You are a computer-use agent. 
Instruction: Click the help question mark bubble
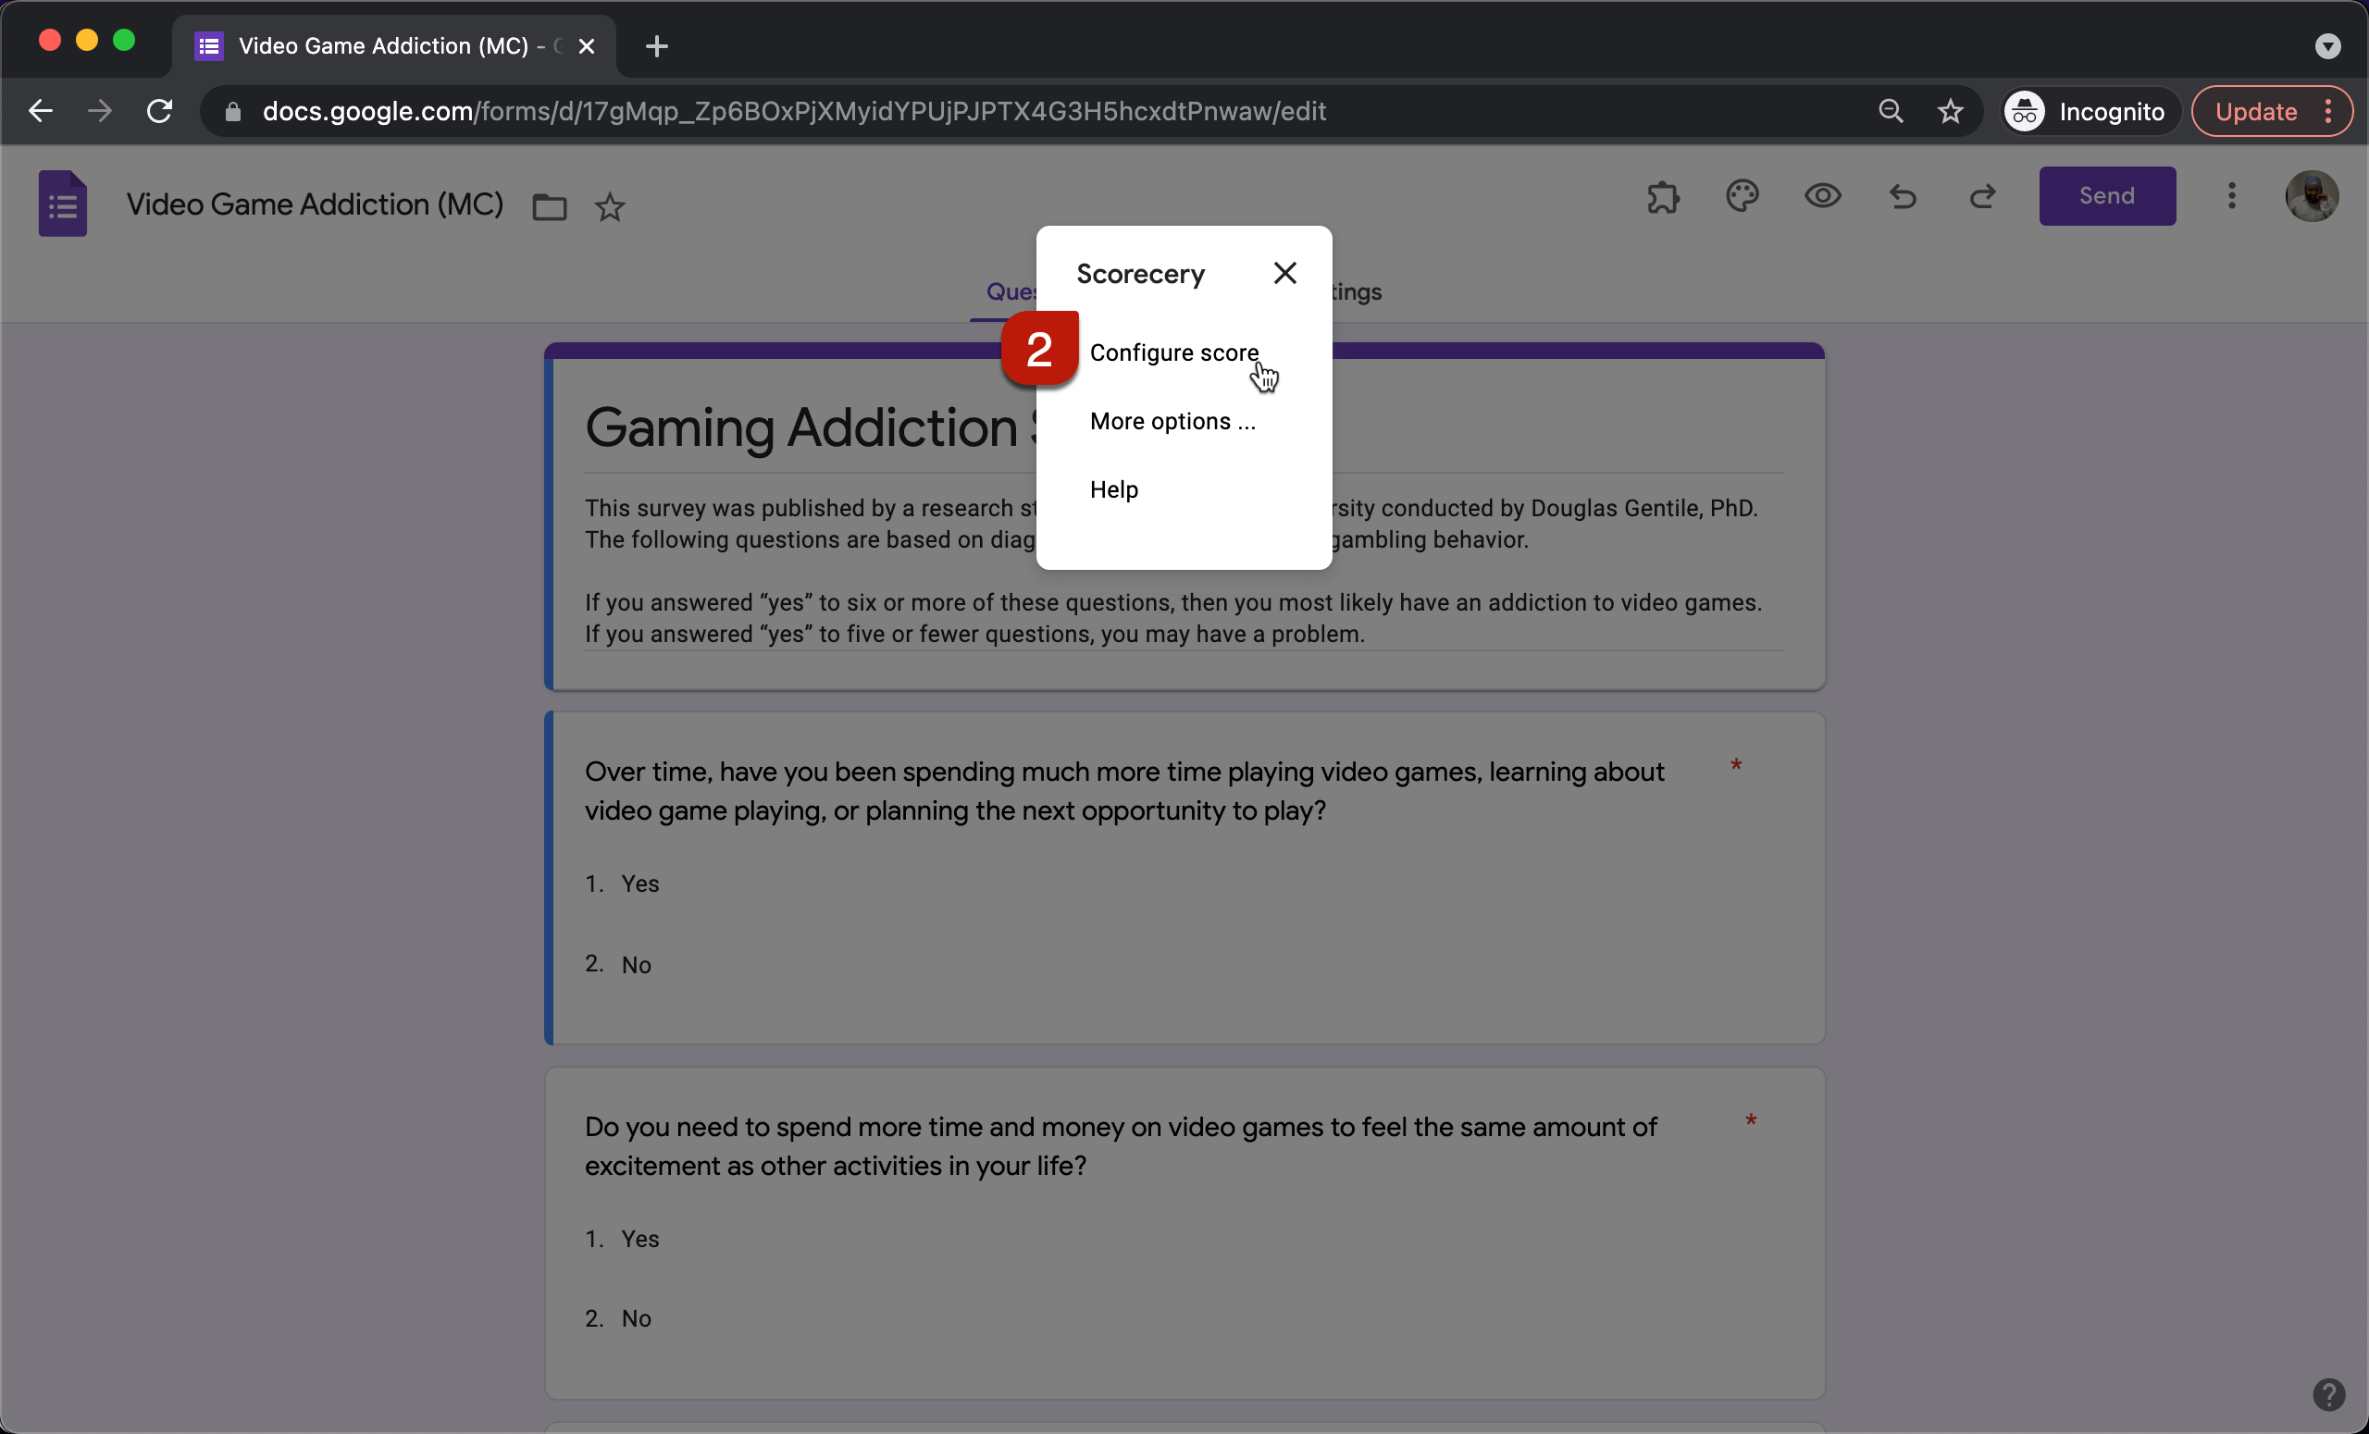pos(2329,1394)
